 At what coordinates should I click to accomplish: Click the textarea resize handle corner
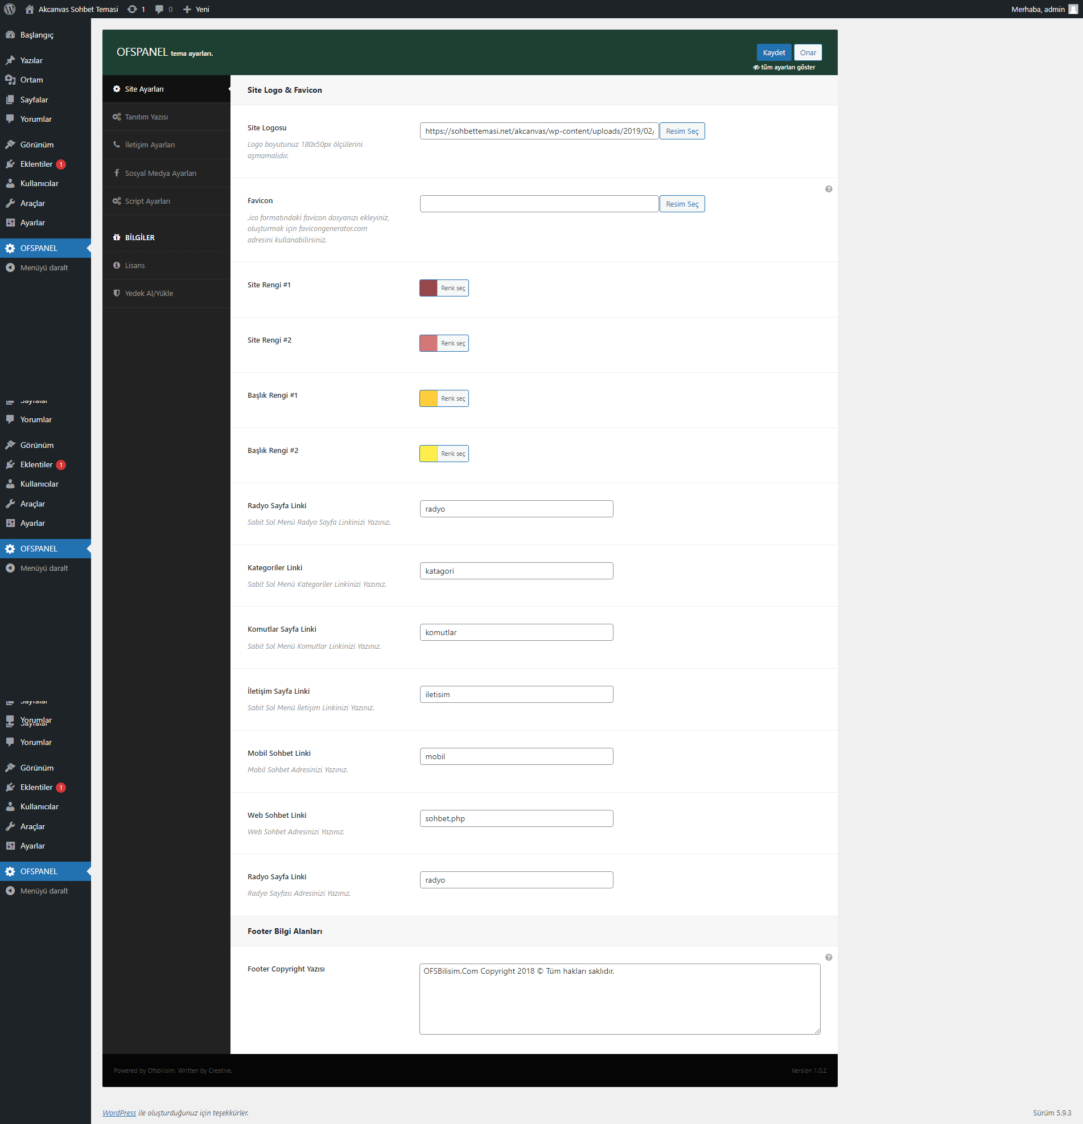817,1031
